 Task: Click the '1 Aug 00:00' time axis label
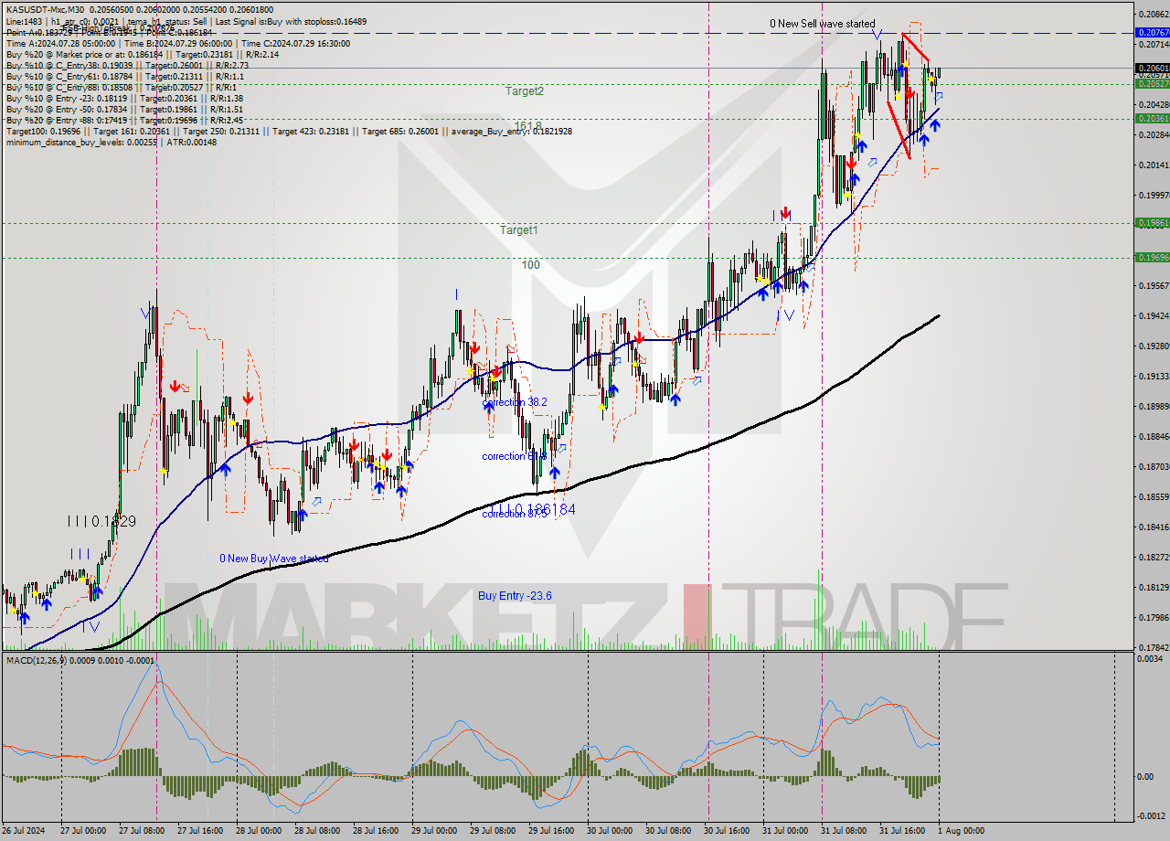coord(962,831)
